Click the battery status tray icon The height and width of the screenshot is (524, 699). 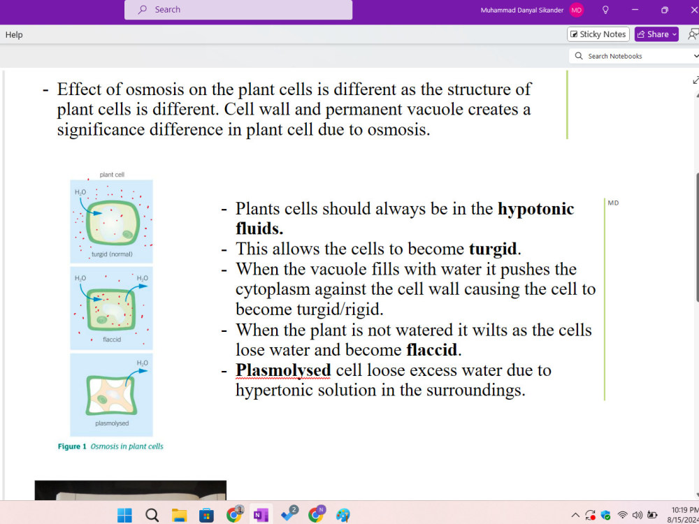pos(652,515)
